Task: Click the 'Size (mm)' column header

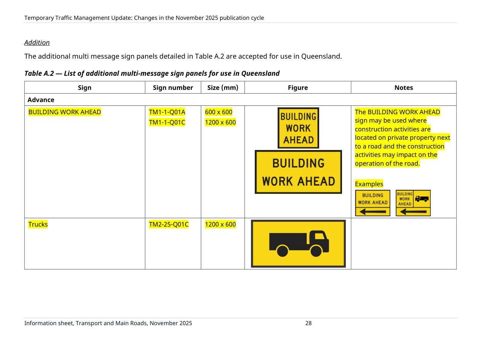Action: point(223,88)
